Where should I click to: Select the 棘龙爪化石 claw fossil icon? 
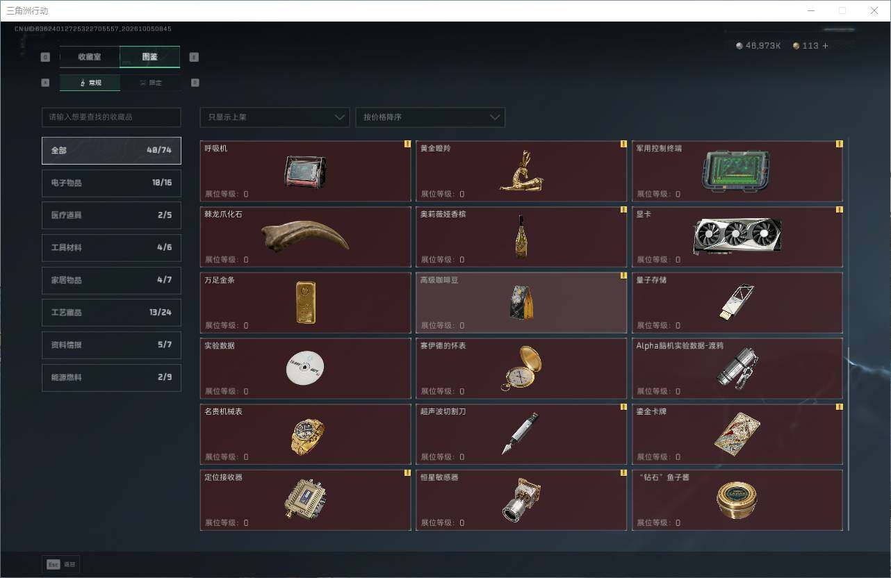coord(305,236)
